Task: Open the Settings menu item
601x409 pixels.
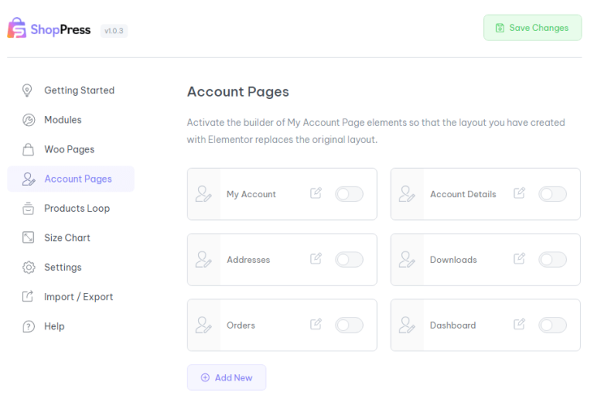Action: (71, 267)
